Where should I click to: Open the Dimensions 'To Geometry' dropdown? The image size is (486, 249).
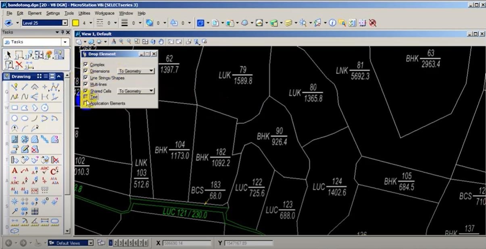(x=136, y=71)
